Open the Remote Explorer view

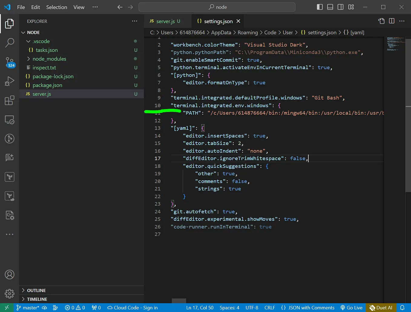(10, 120)
